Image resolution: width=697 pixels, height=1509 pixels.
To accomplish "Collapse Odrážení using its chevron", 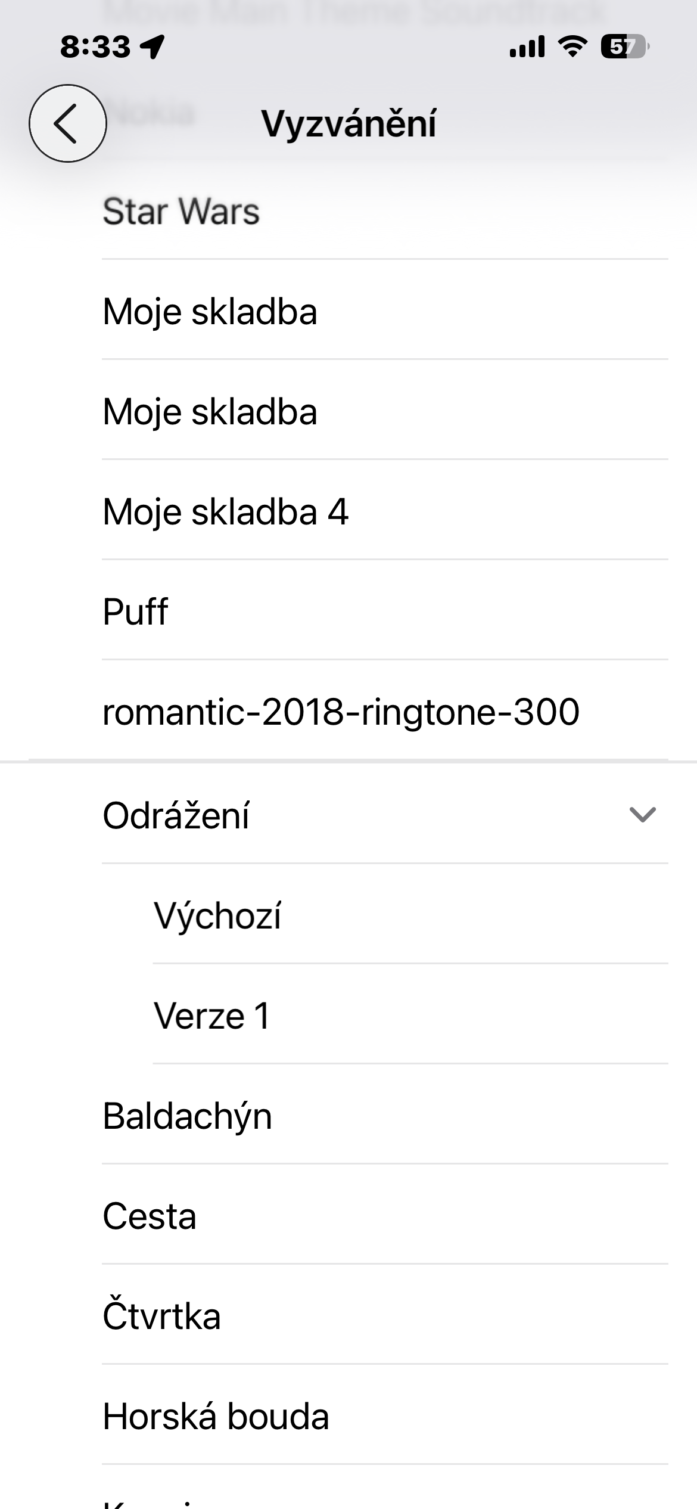I will tap(642, 814).
